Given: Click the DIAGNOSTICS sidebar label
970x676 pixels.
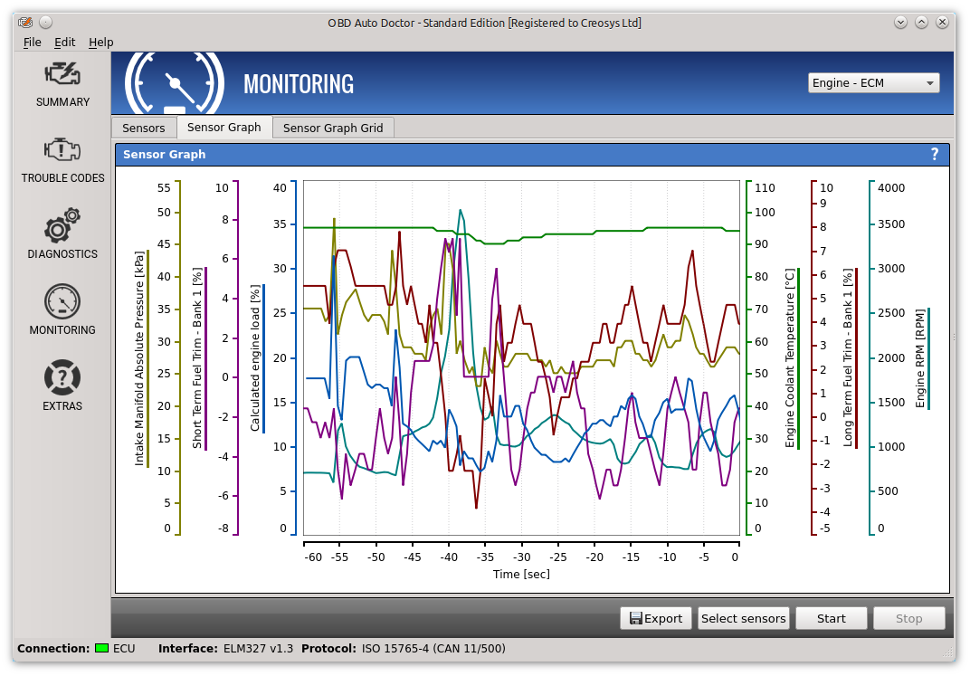Looking at the screenshot, I should coord(62,254).
